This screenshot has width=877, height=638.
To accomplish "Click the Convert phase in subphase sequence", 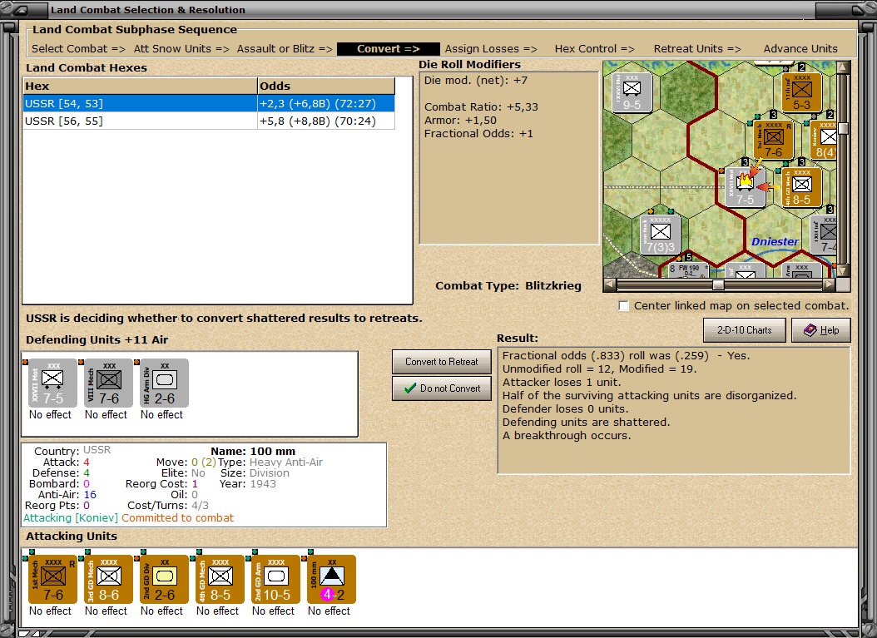I will [x=388, y=48].
